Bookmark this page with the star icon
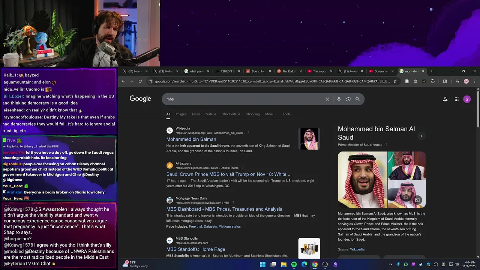This screenshot has height=270, width=480. point(395,81)
